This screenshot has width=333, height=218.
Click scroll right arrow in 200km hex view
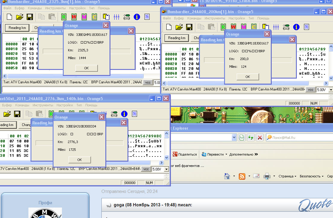(326, 83)
